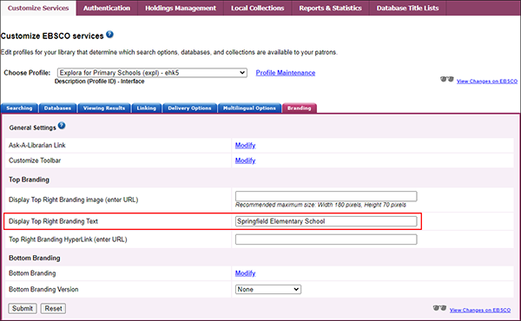Click glasses icon beside top View Changes link
Viewport: 521px width, 321px height.
pyautogui.click(x=447, y=79)
